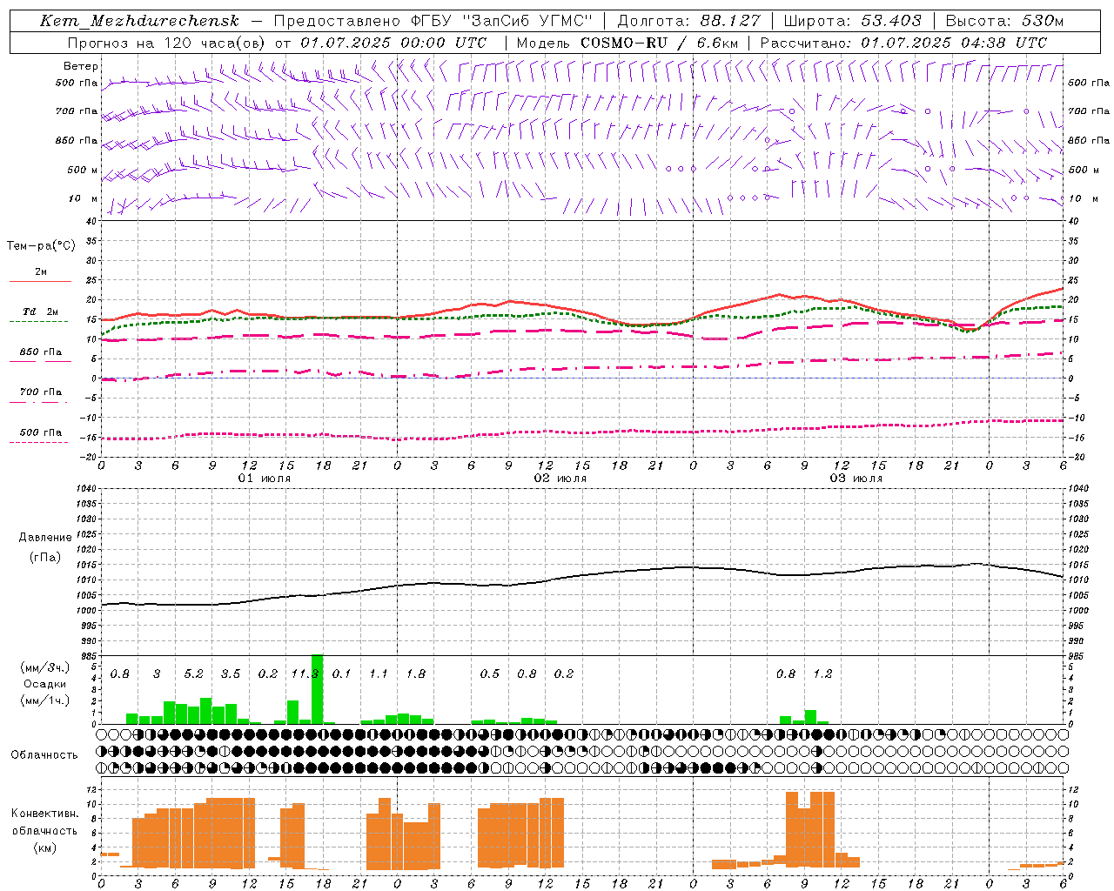Click the 1.8 precipitation total value
The image size is (1114, 891).
(x=416, y=673)
